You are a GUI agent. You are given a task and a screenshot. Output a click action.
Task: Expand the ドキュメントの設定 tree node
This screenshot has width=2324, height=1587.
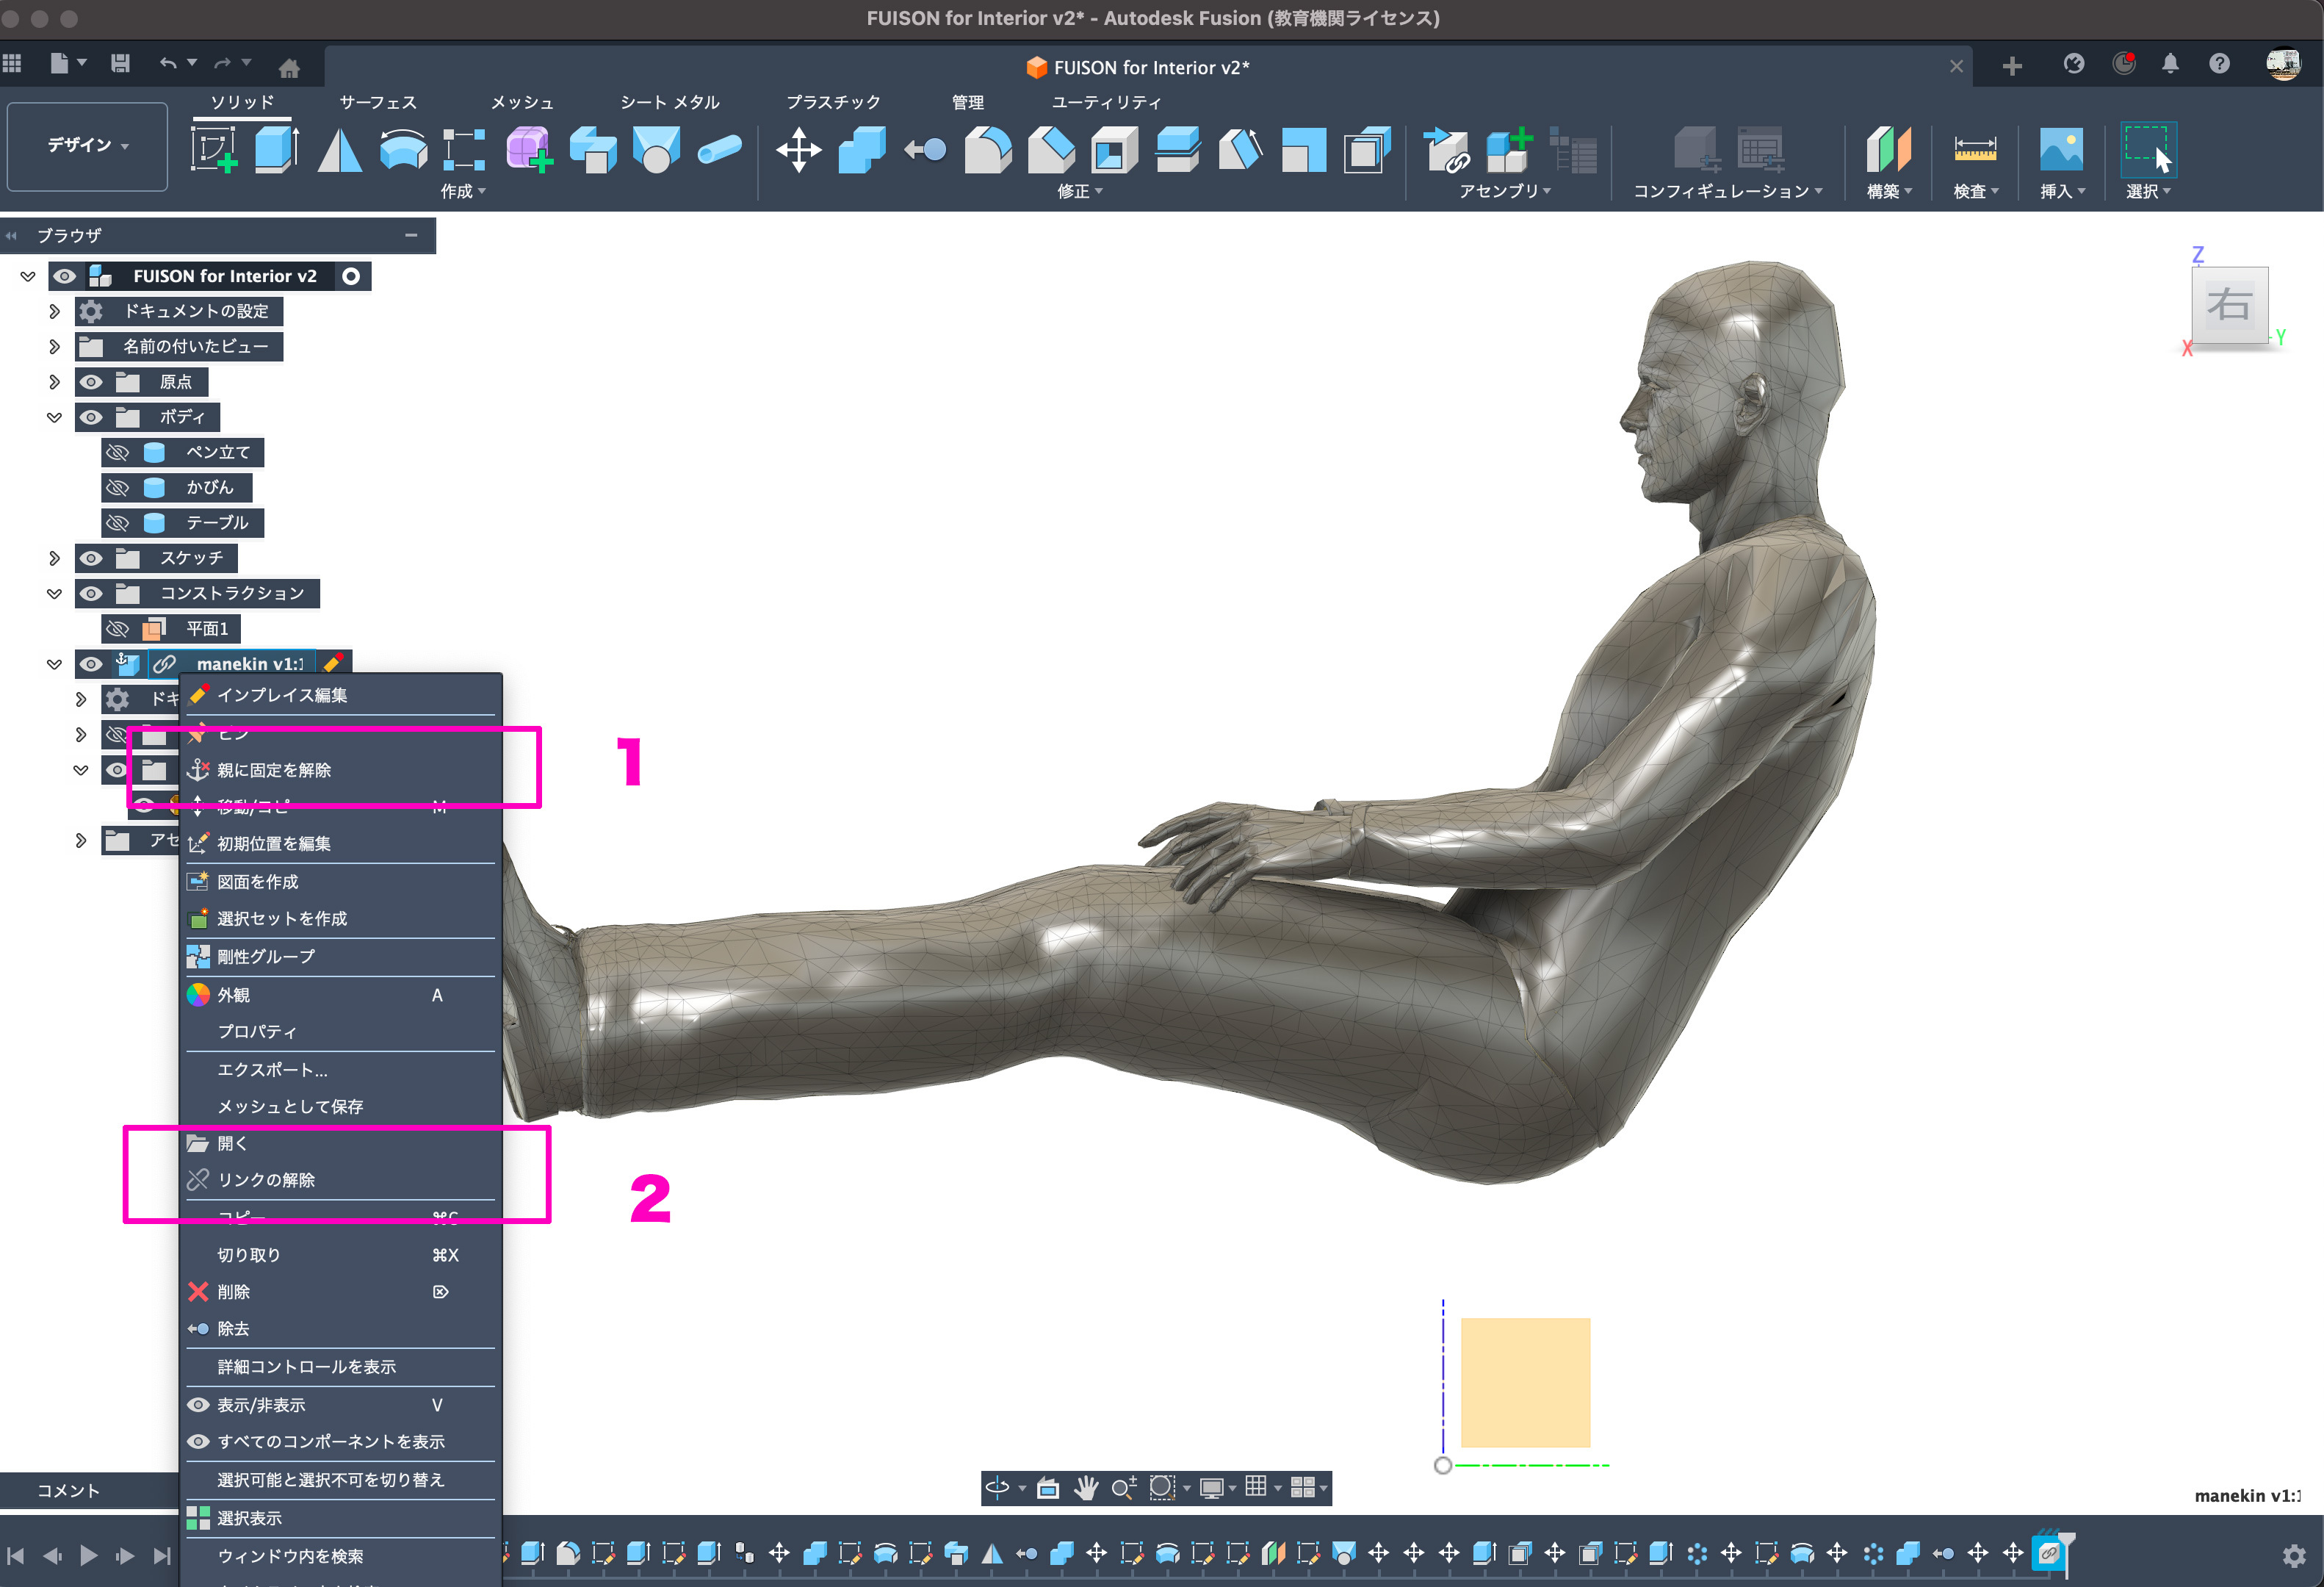pos(54,312)
